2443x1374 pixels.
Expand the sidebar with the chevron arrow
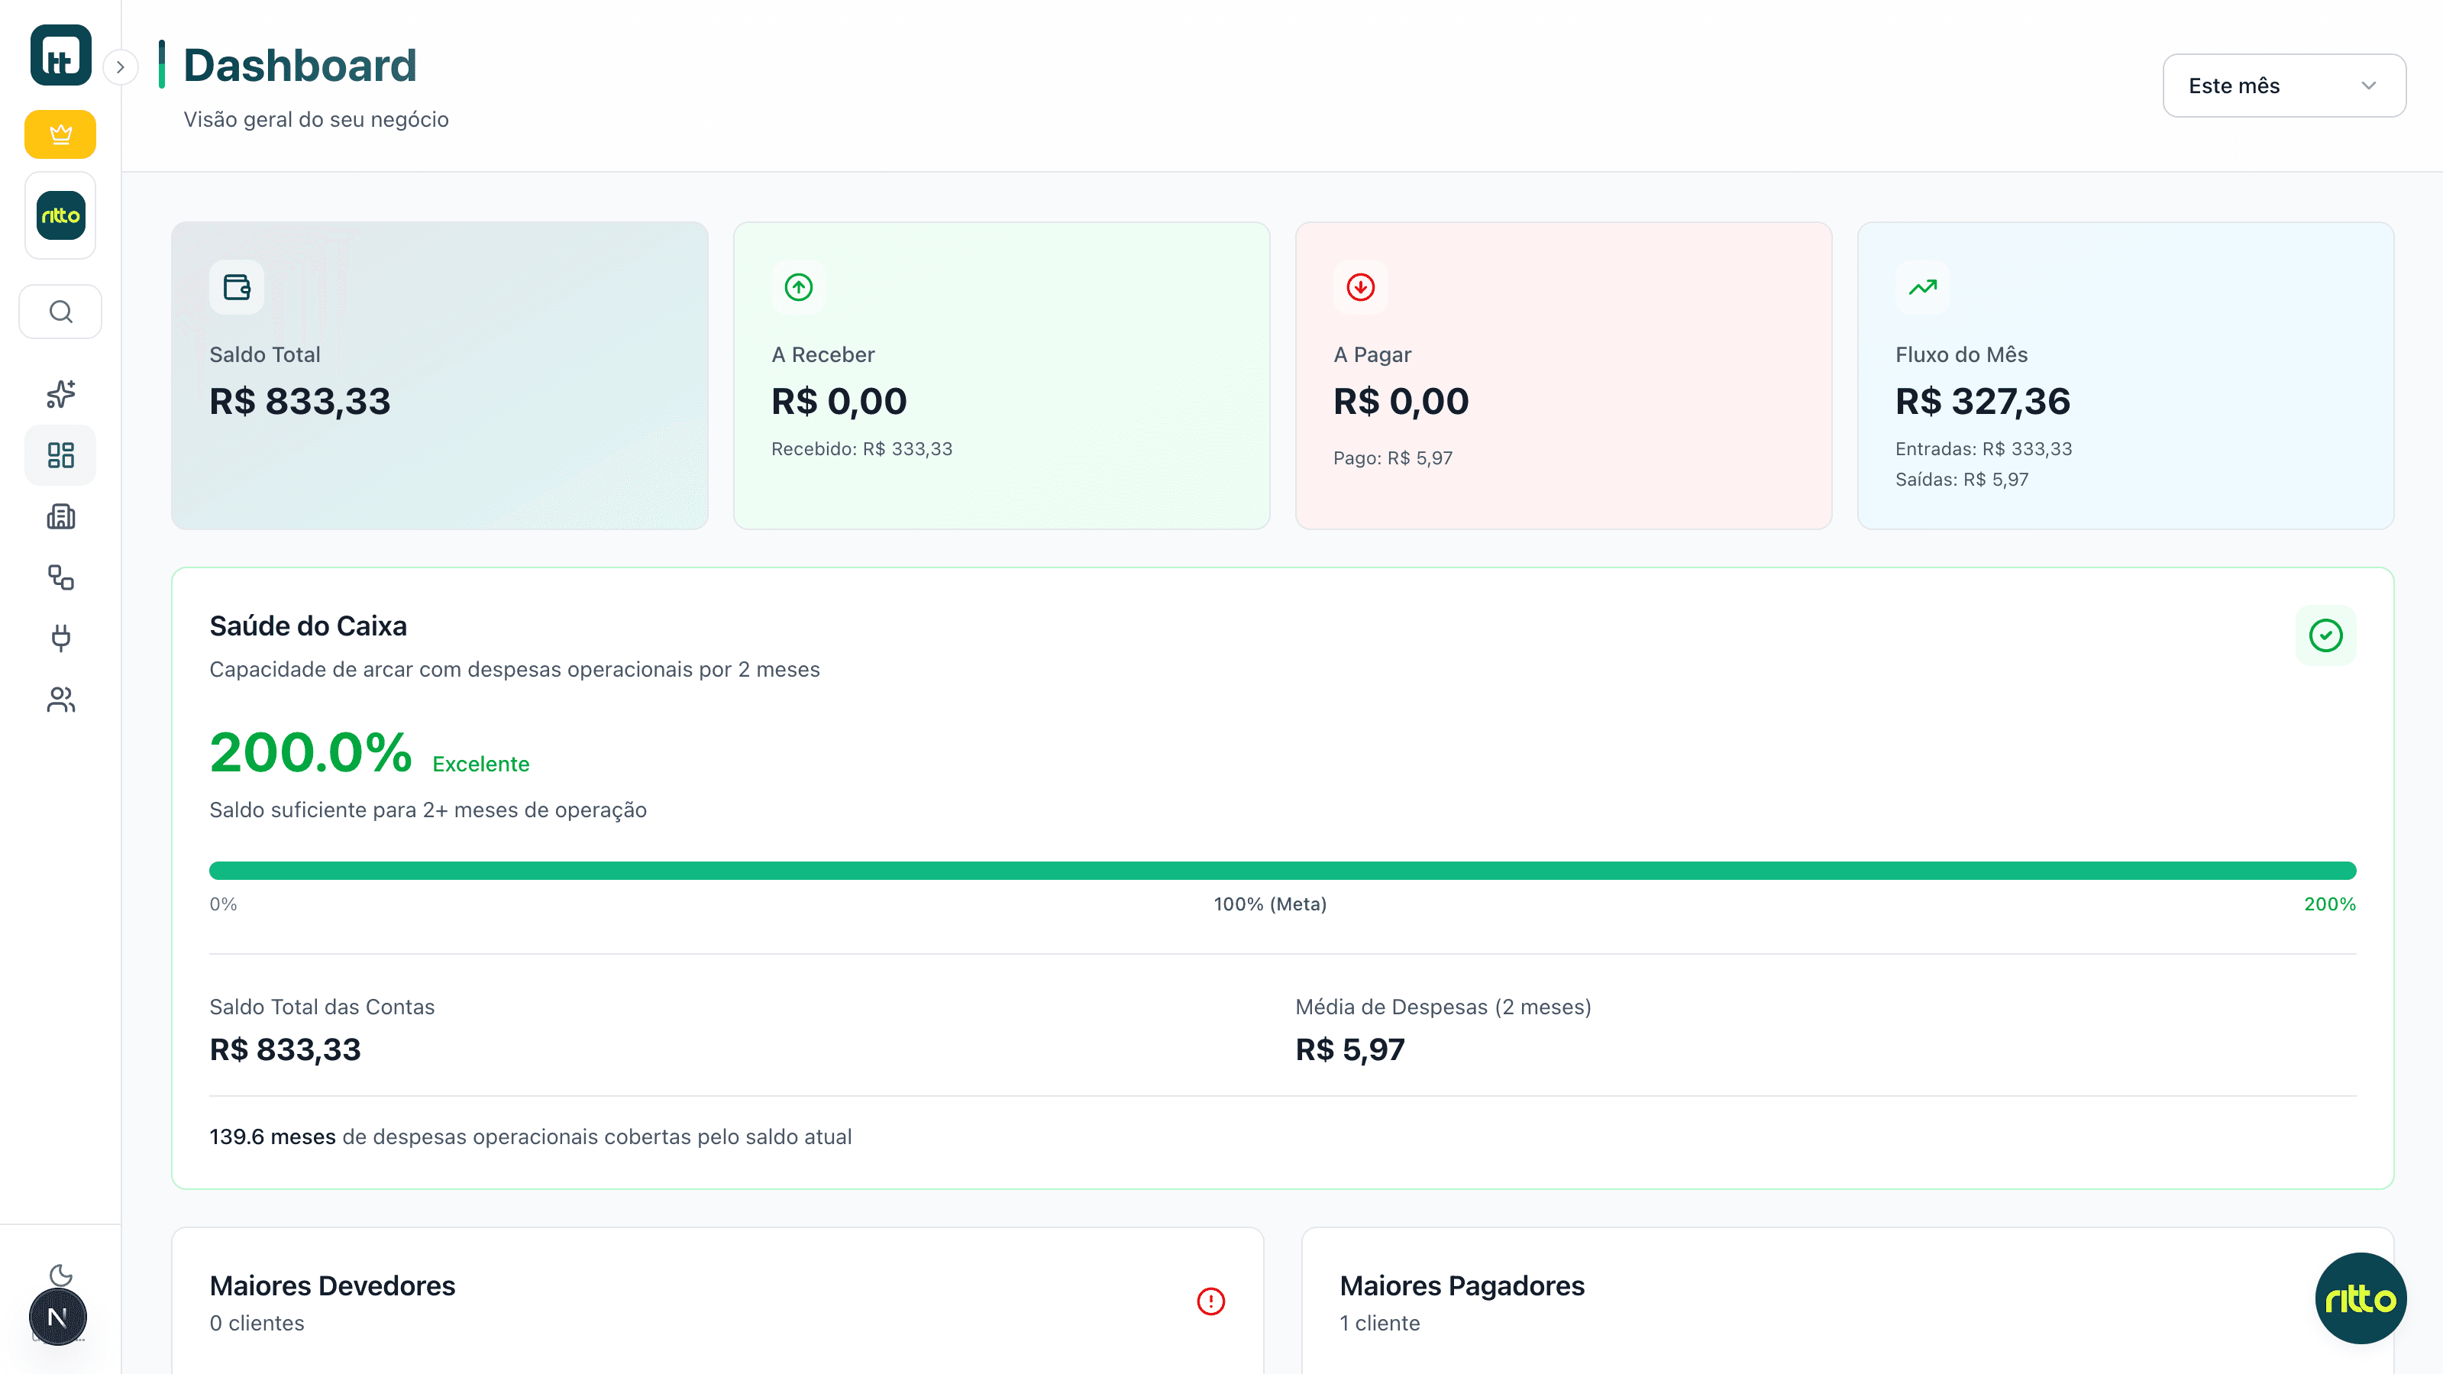tap(121, 67)
